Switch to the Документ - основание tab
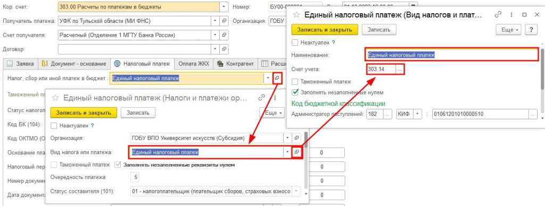The height and width of the screenshot is (206, 545). coord(74,64)
